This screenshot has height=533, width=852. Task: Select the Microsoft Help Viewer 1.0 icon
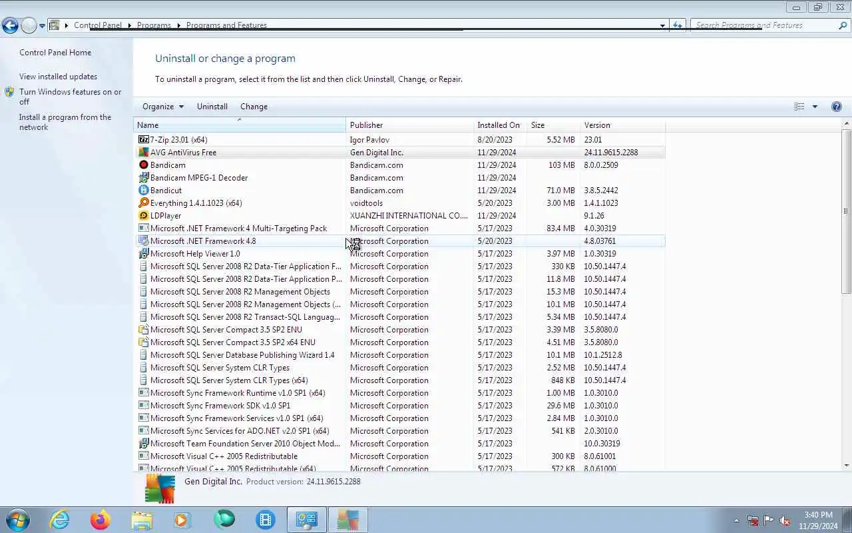[143, 253]
